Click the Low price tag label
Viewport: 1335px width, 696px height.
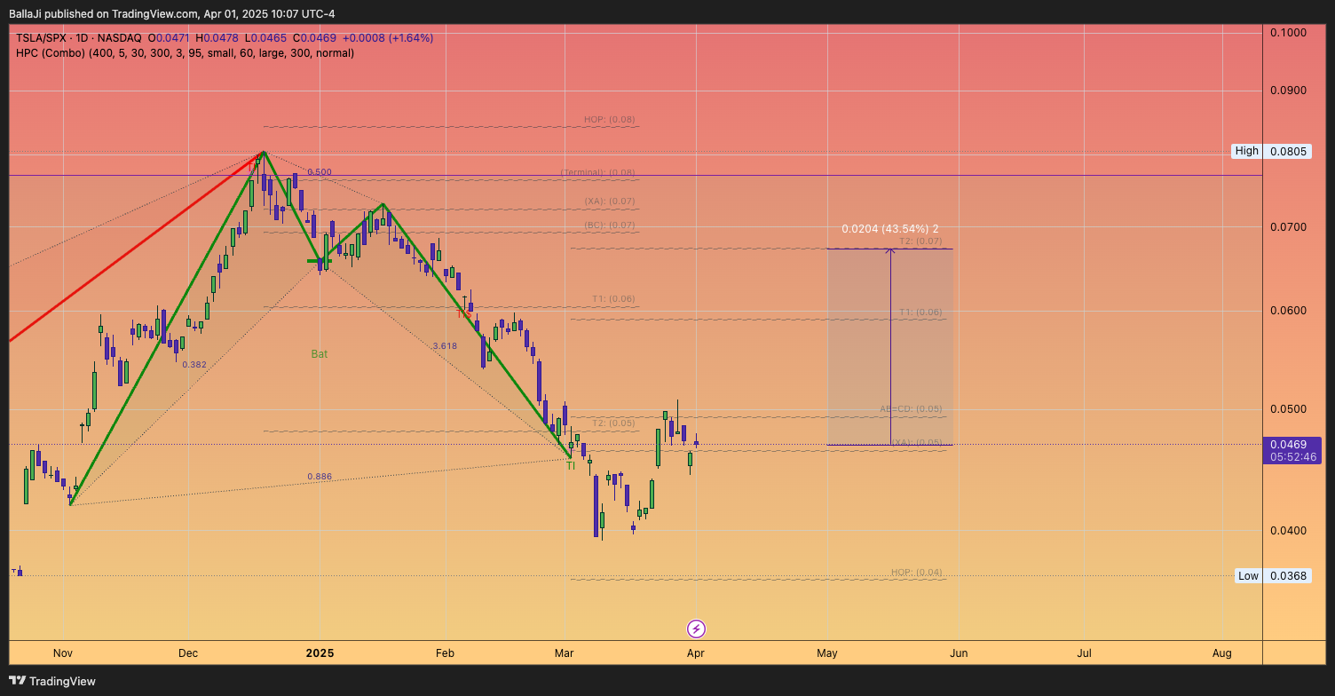[x=1248, y=576]
